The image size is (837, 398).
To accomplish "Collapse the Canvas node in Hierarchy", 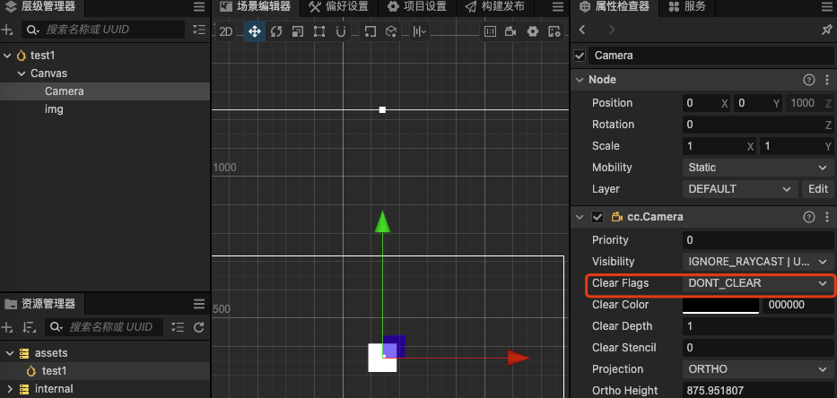I will [22, 74].
